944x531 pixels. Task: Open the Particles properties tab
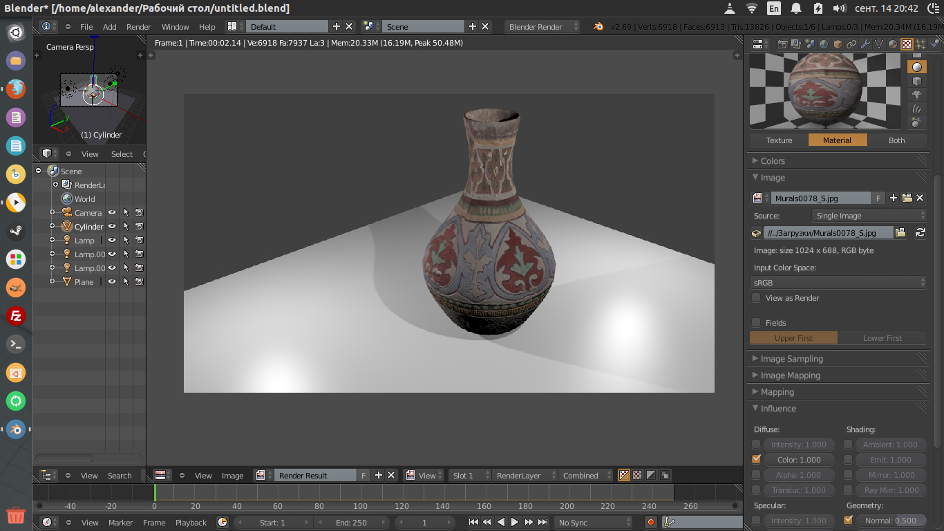(921, 44)
